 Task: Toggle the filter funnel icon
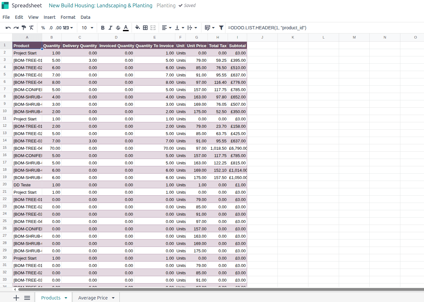tap(221, 28)
